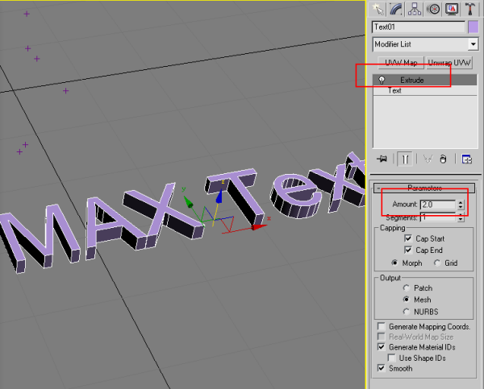This screenshot has height=389, width=484.
Task: Click Make Unique icon
Action: pyautogui.click(x=428, y=159)
